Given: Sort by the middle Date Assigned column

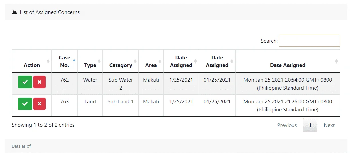Looking at the screenshot, I should point(217,61).
